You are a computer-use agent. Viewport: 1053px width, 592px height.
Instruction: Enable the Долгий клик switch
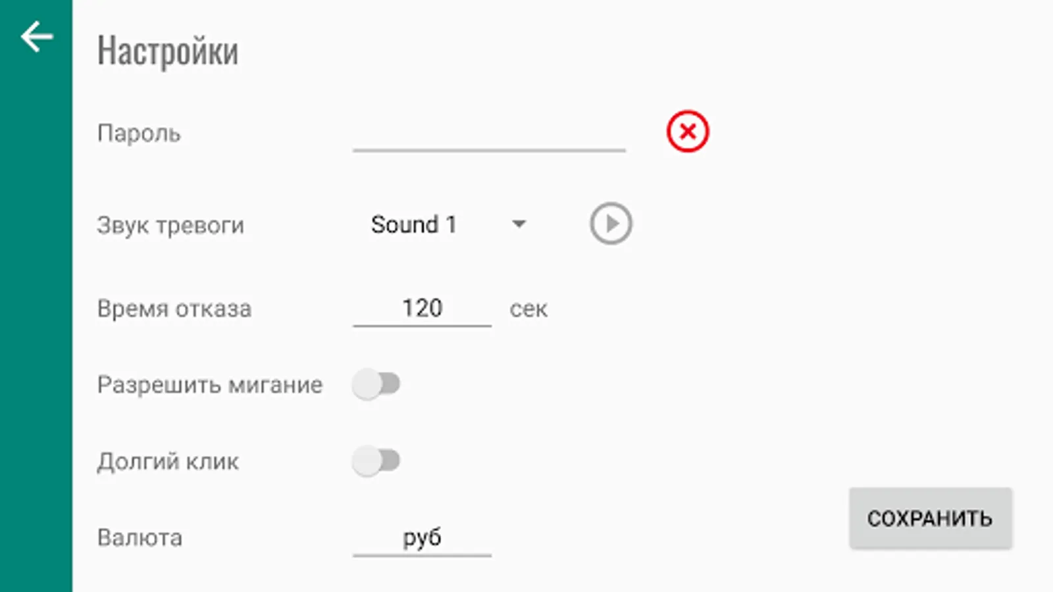376,460
